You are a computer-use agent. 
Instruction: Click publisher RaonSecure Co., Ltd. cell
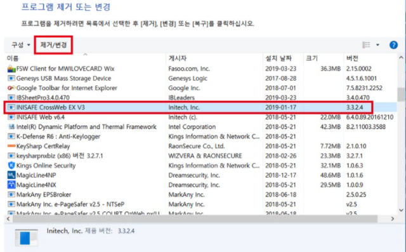coord(197,147)
